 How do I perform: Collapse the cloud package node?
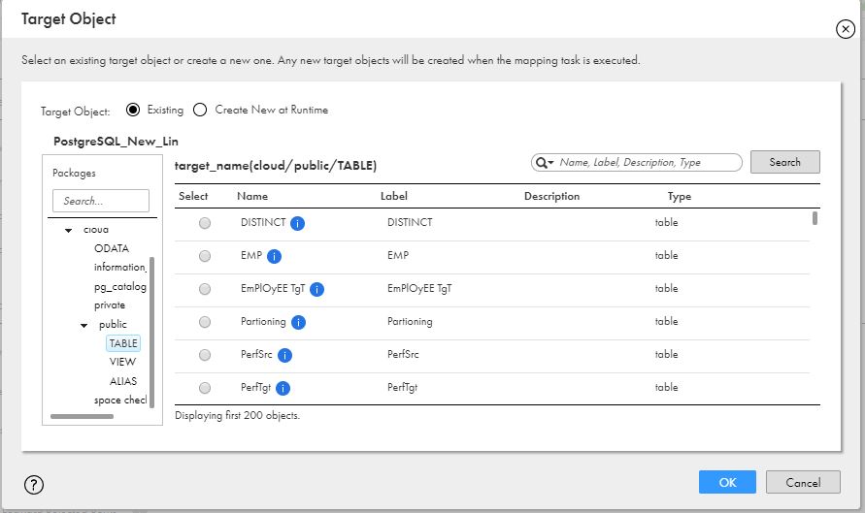[x=68, y=231]
